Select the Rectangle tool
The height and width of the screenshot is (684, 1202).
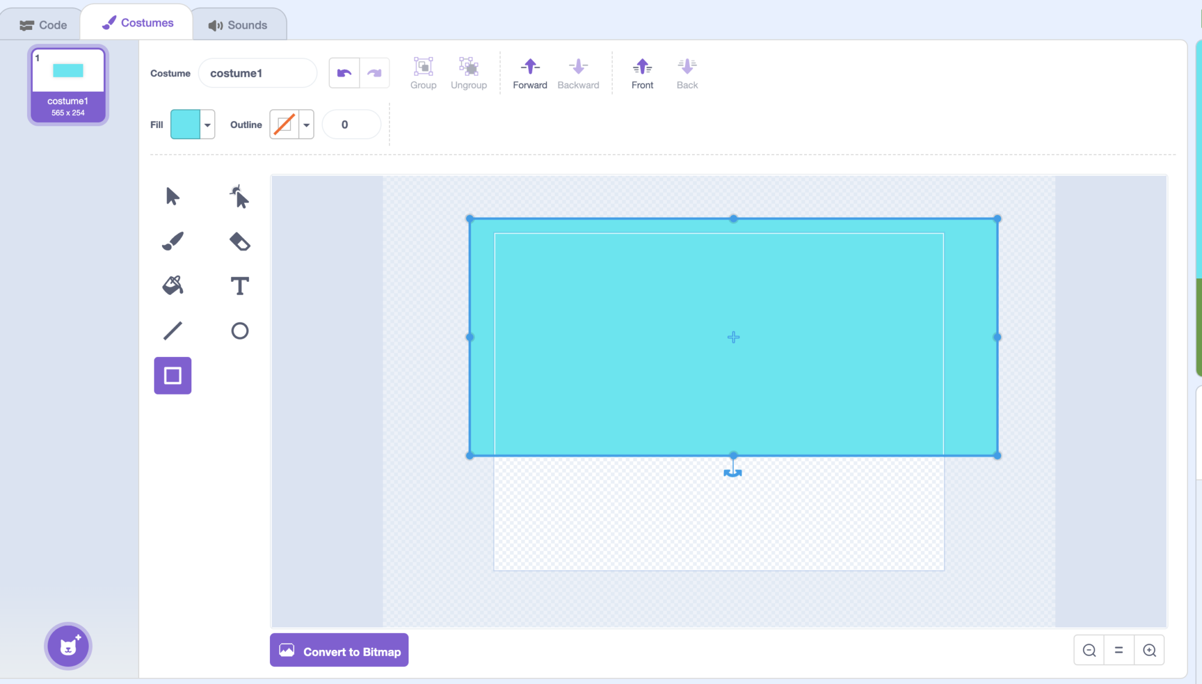click(172, 375)
